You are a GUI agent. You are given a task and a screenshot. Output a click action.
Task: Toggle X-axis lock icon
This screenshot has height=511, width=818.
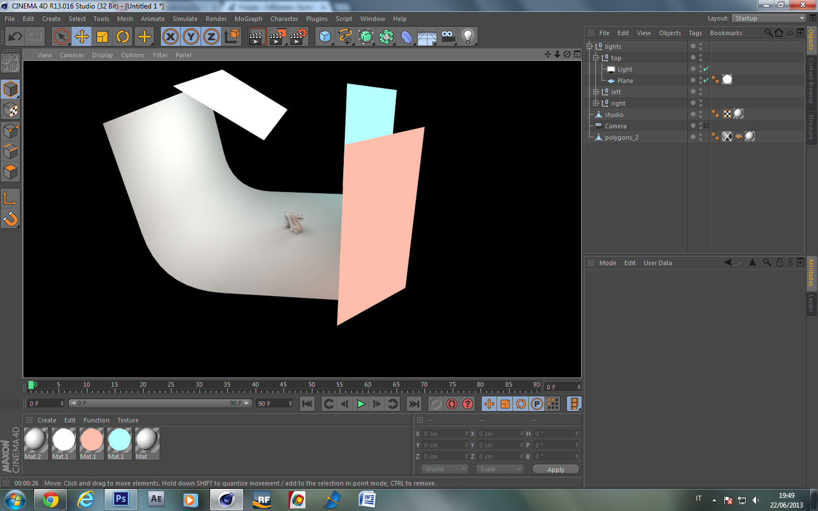(x=170, y=37)
